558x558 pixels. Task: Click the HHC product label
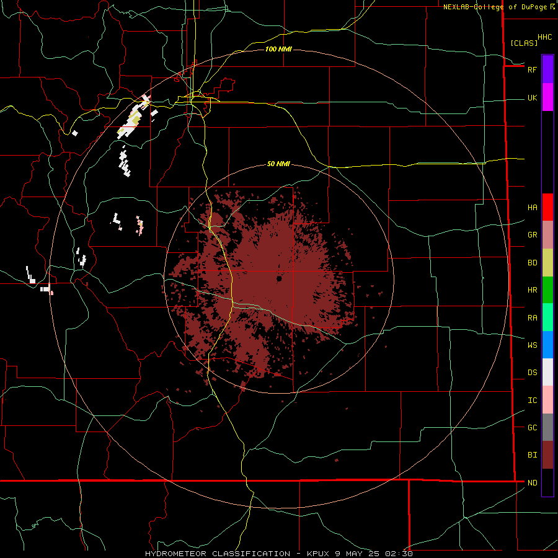(544, 37)
